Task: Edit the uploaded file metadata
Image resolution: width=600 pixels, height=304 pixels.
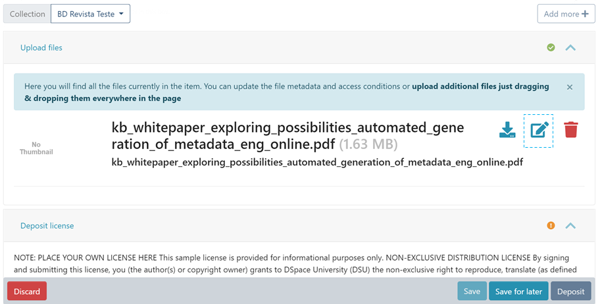Action: click(x=539, y=130)
